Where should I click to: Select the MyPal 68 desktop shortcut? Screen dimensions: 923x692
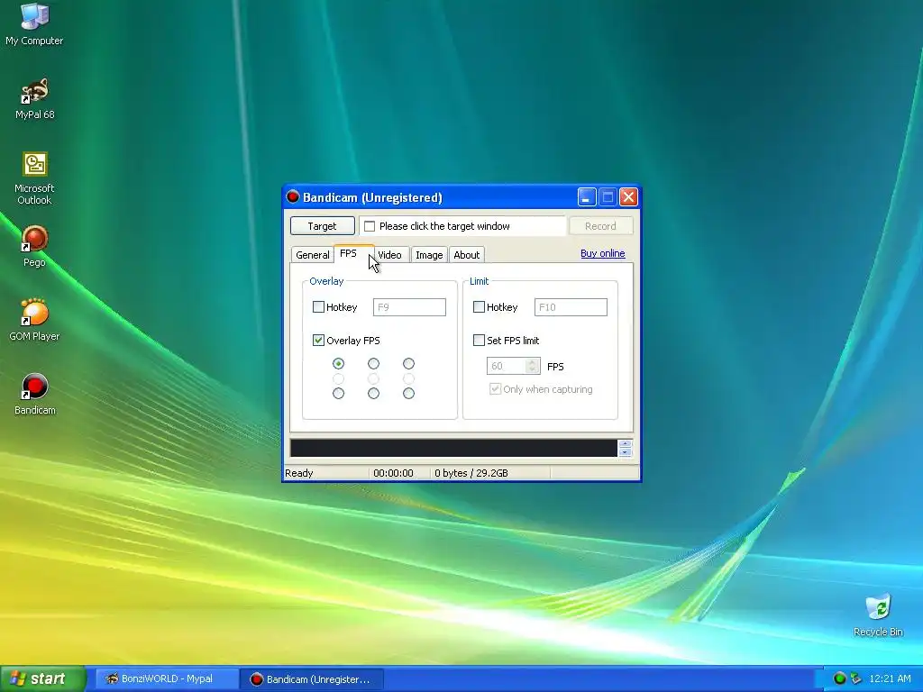pyautogui.click(x=34, y=98)
